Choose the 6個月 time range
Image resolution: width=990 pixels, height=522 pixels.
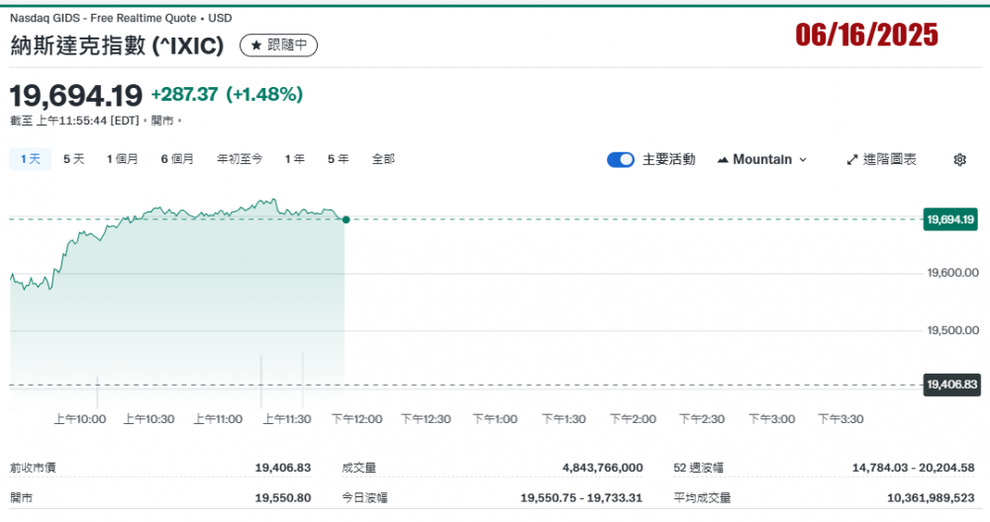coord(177,159)
